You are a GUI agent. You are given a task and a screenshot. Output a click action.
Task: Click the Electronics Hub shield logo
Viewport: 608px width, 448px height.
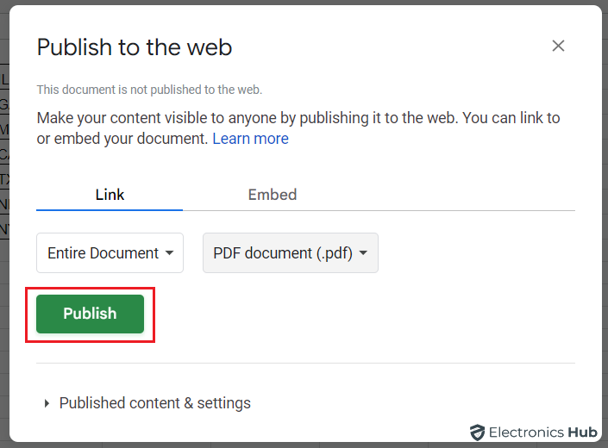pos(477,432)
